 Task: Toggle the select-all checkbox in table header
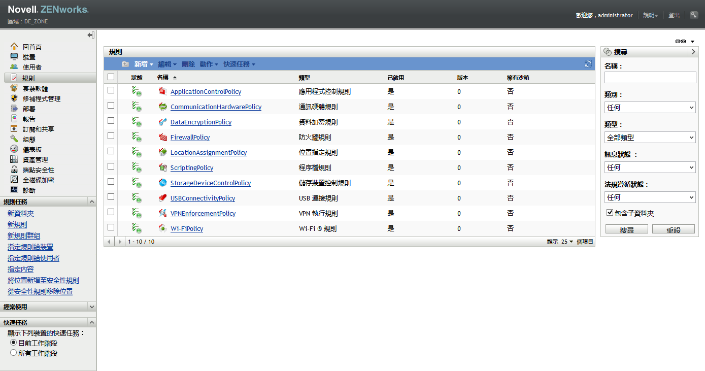point(111,77)
